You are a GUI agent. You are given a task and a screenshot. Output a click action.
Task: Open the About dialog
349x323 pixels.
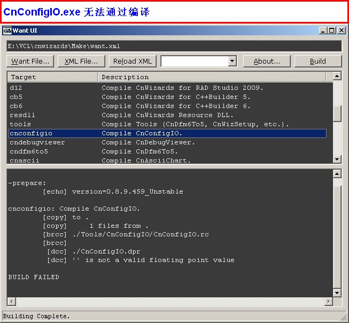coord(267,61)
